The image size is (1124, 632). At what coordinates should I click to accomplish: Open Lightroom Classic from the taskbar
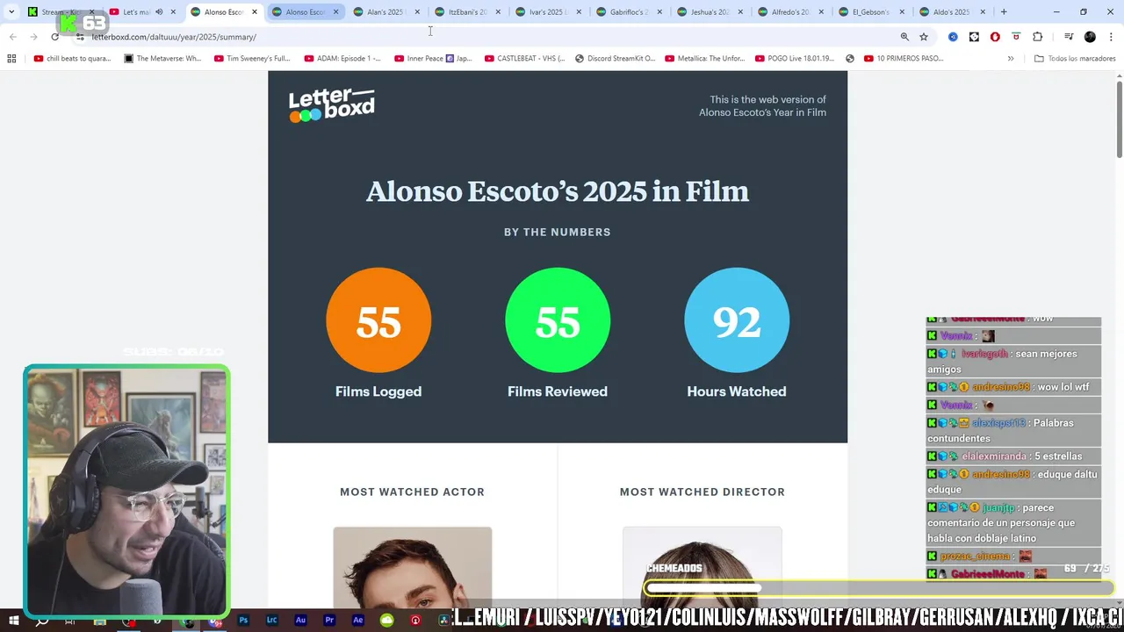click(x=271, y=621)
